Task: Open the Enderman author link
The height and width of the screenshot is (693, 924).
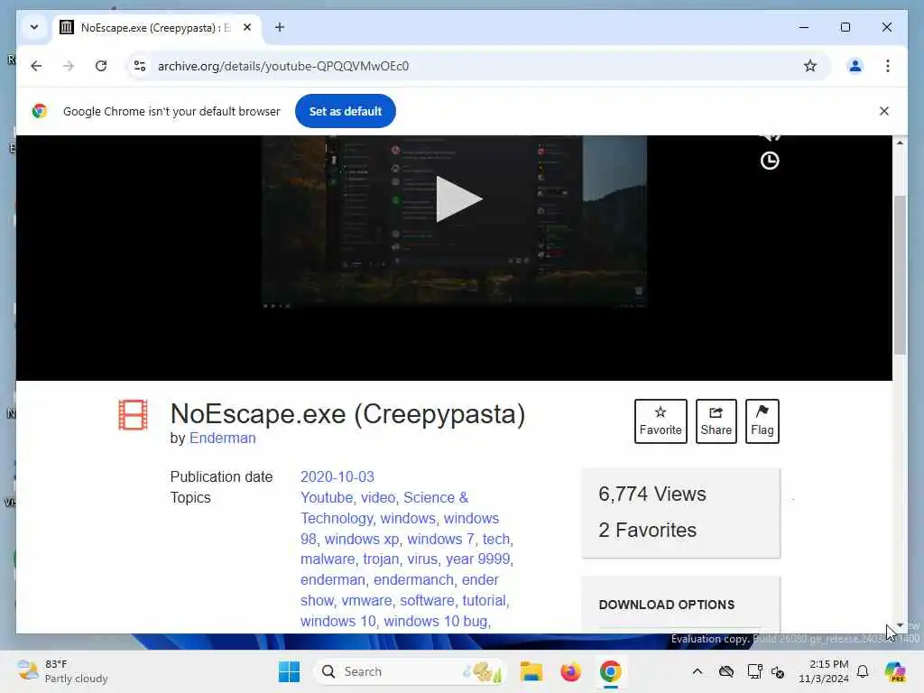Action: click(x=223, y=438)
